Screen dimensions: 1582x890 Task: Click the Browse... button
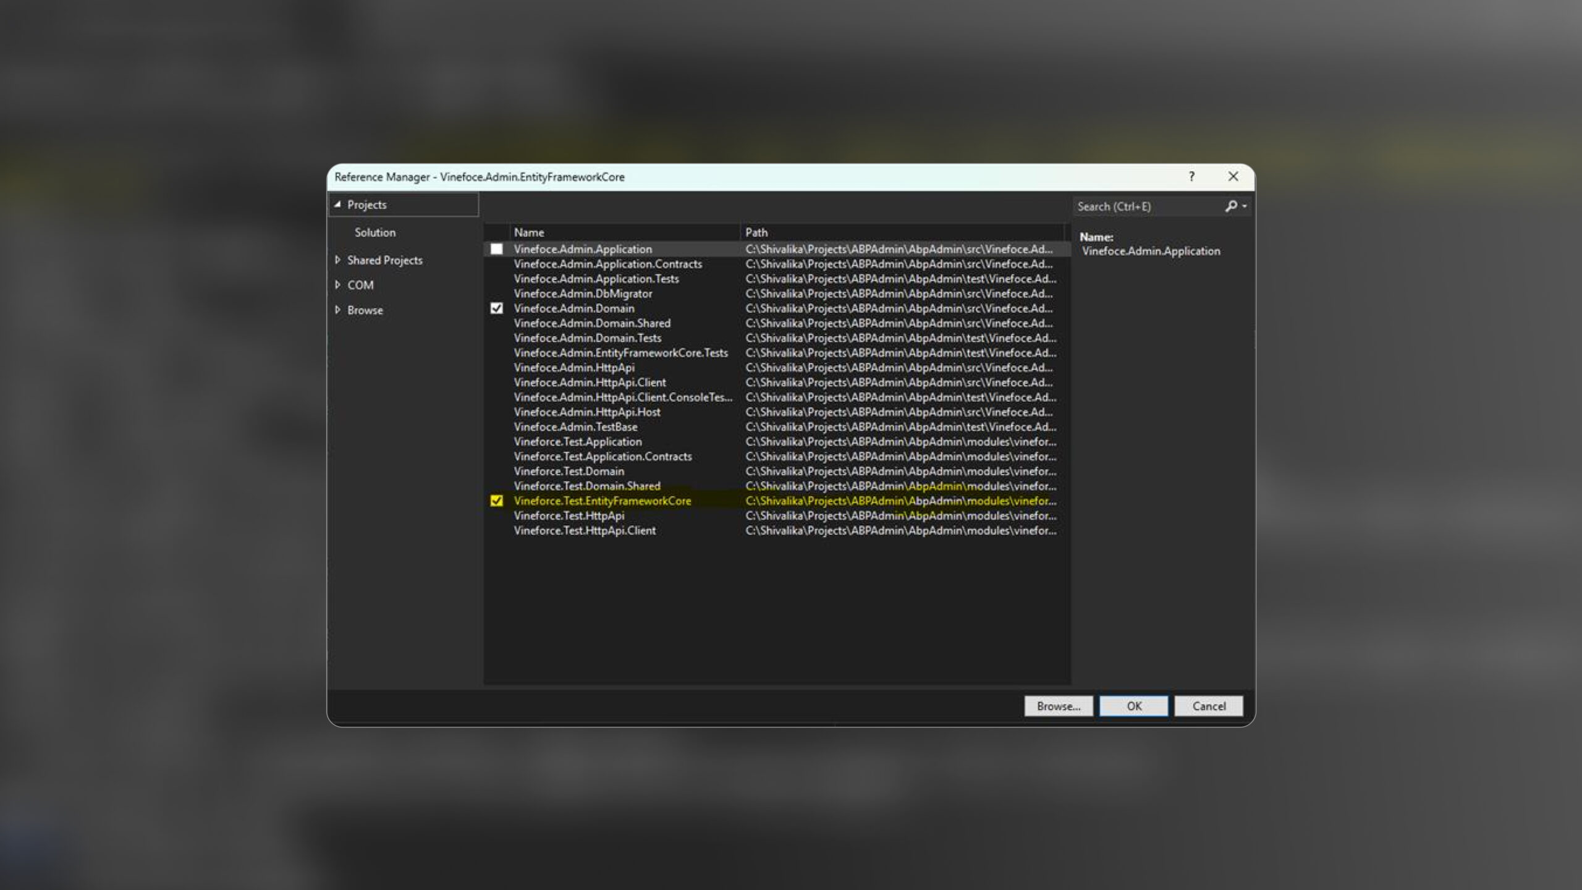(x=1059, y=706)
